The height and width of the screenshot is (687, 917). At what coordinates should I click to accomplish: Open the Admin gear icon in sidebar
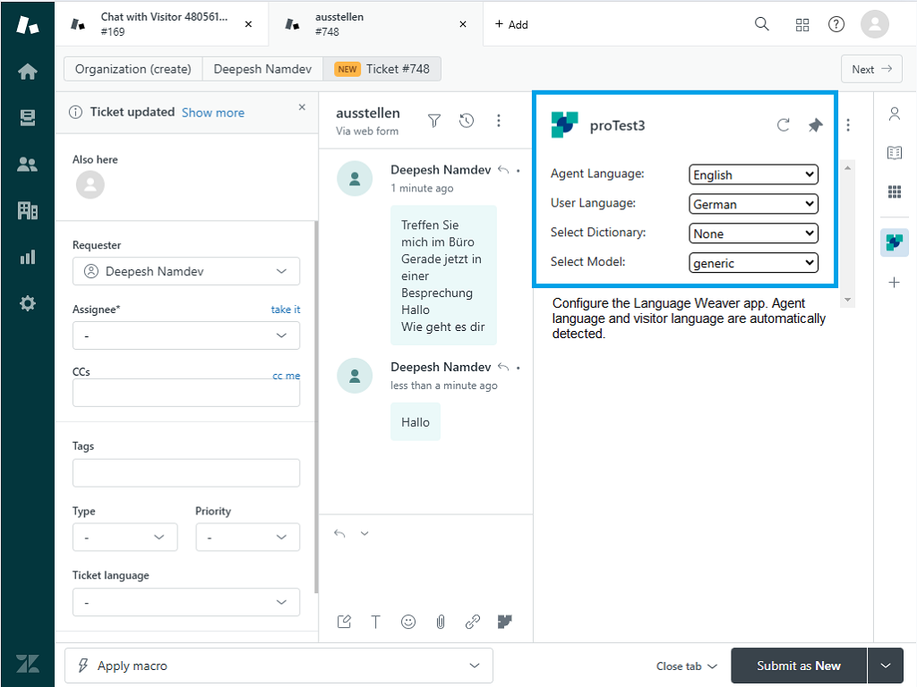(x=28, y=303)
